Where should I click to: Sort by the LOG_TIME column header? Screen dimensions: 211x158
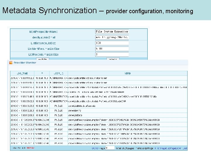(22, 73)
